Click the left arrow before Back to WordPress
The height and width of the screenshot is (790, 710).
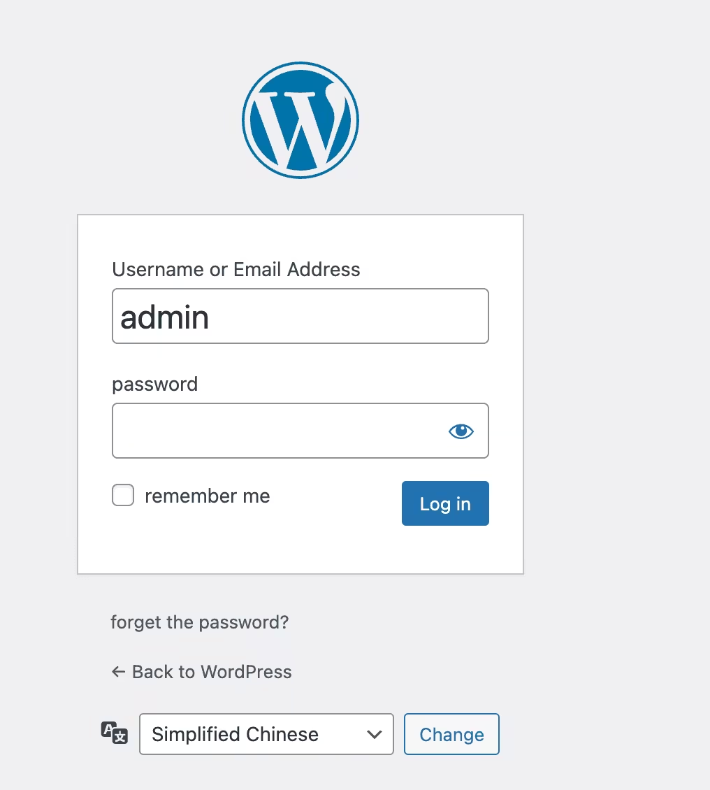(118, 672)
